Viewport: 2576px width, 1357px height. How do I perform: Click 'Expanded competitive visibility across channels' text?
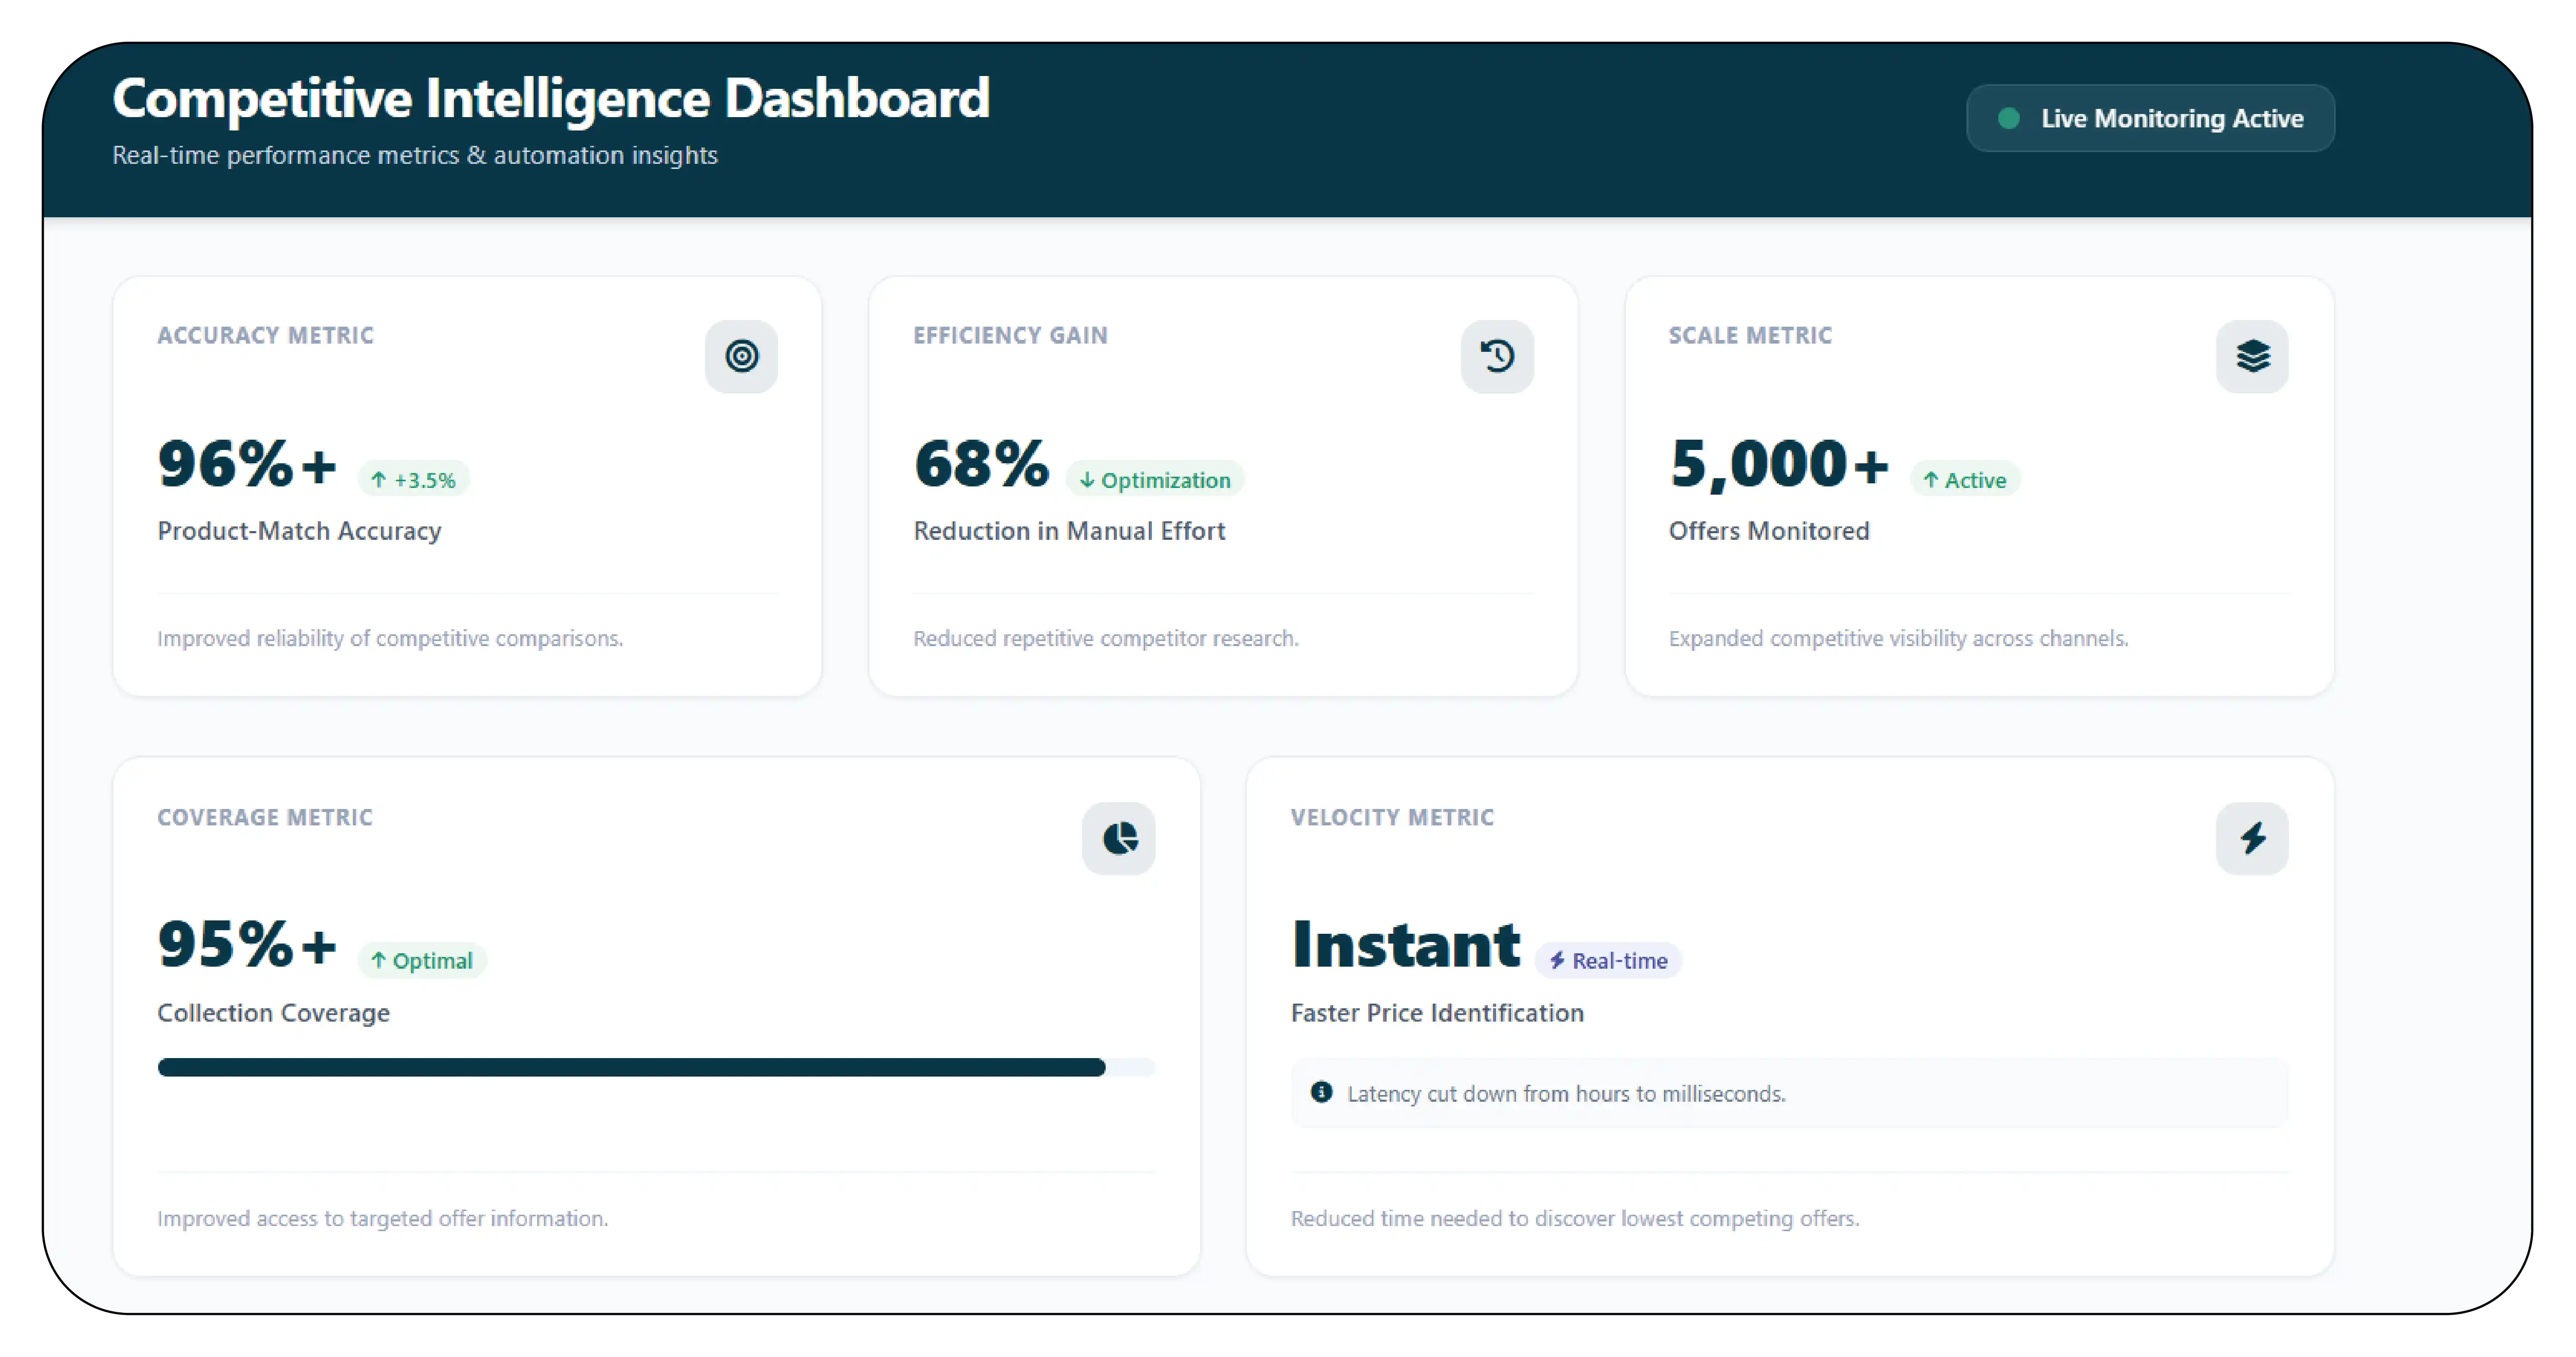(1898, 638)
